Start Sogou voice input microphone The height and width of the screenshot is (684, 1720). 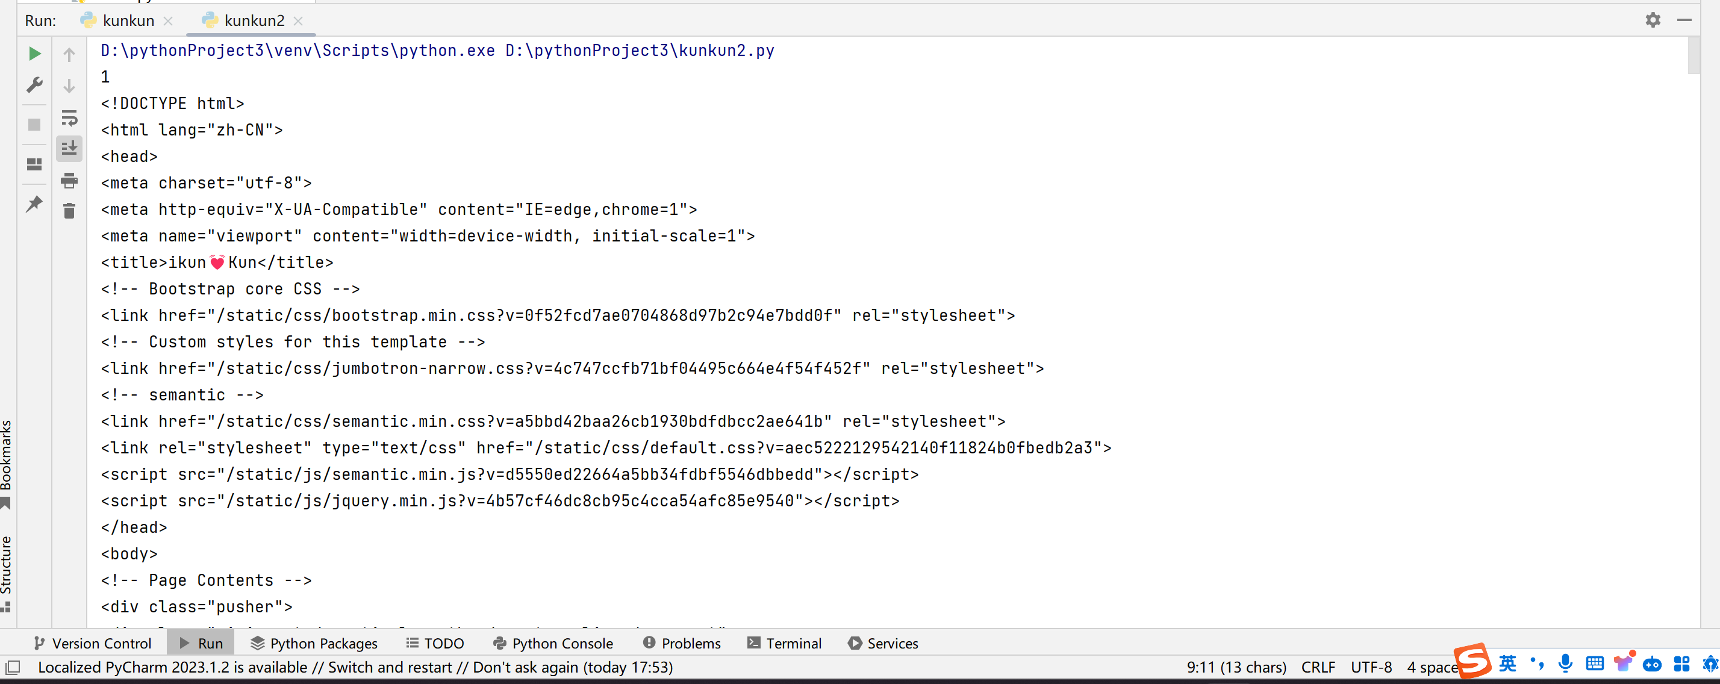[x=1565, y=664]
